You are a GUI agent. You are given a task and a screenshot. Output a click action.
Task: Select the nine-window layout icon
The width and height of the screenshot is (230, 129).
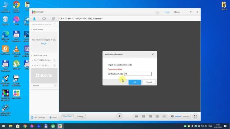coord(150,116)
